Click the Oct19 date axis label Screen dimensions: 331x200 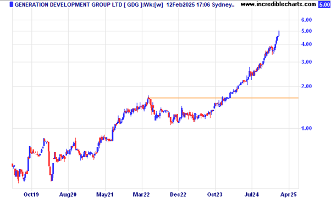click(31, 195)
